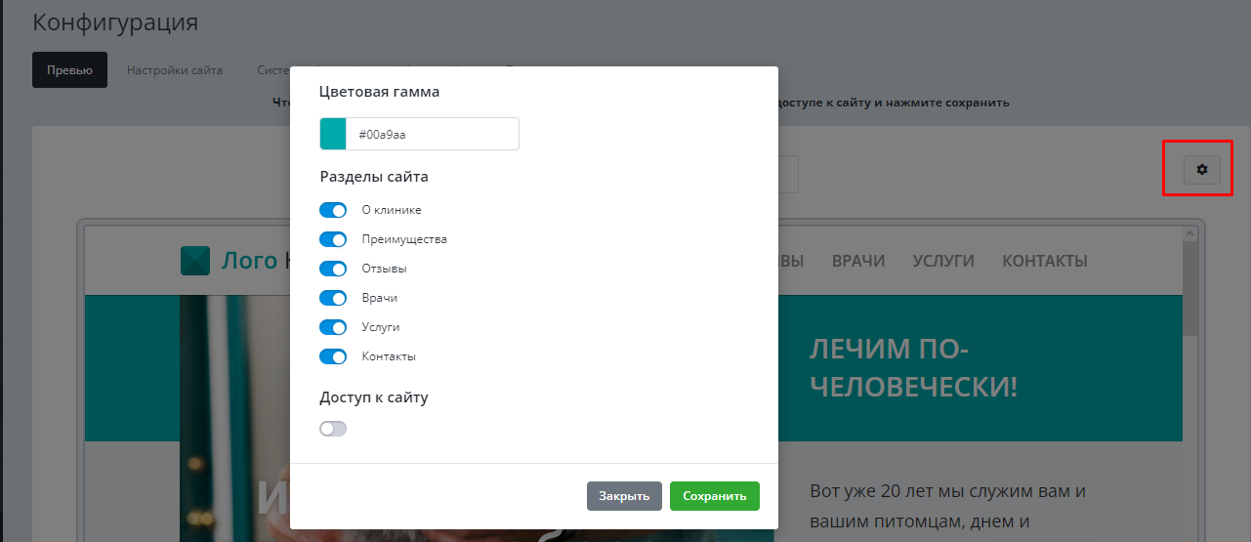The width and height of the screenshot is (1251, 542).
Task: Turn off the Отзывы section switch
Action: point(333,269)
